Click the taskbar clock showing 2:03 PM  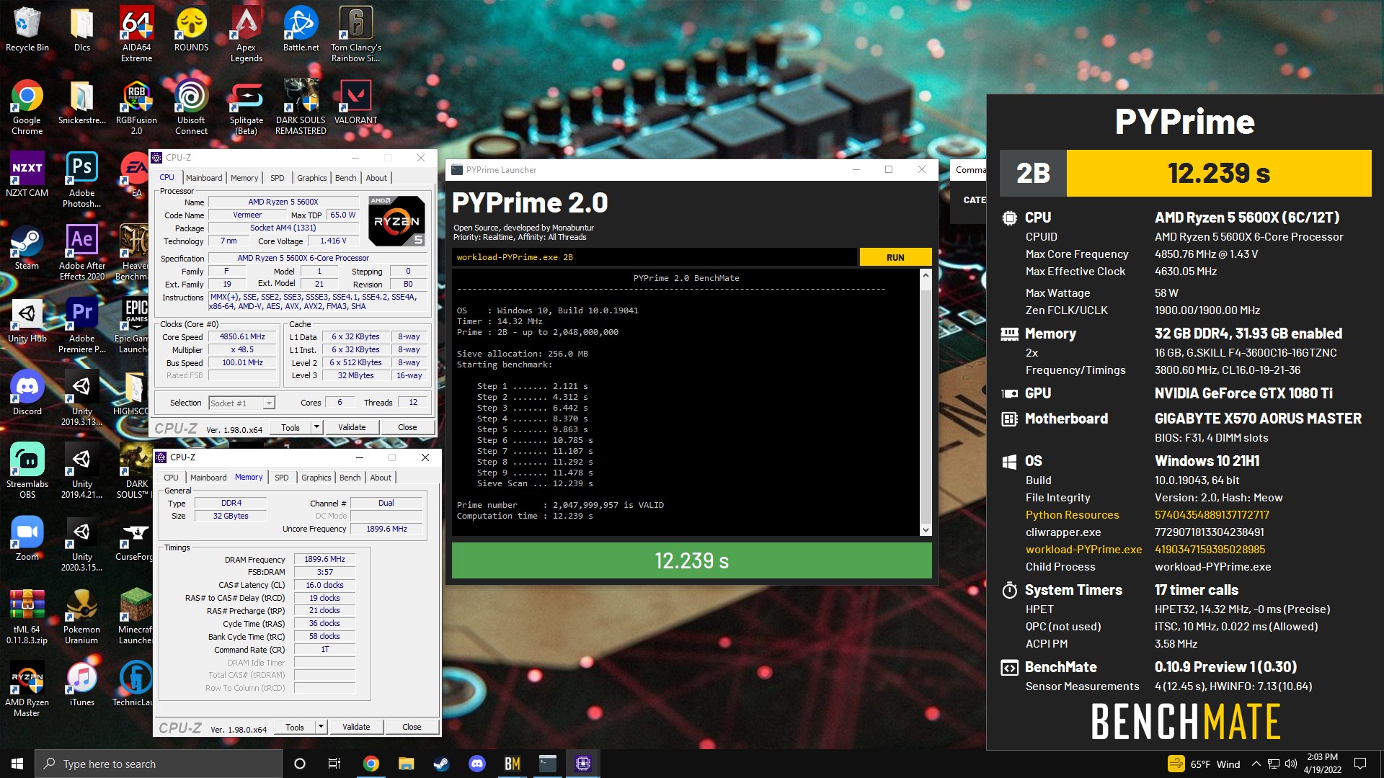pos(1322,764)
